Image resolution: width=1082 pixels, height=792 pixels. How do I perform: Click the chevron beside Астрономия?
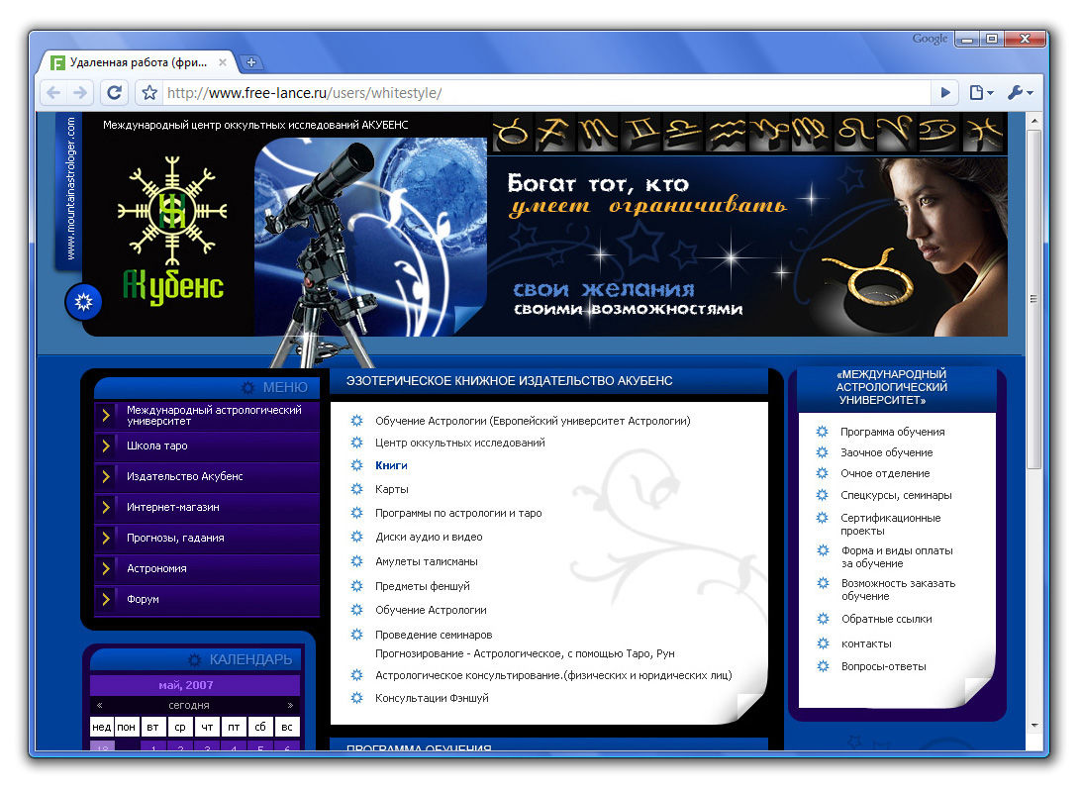click(x=106, y=568)
